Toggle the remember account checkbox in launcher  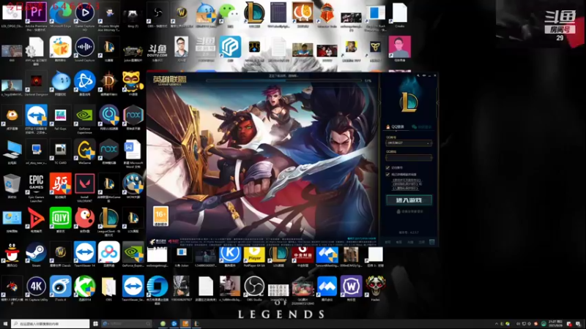(388, 168)
